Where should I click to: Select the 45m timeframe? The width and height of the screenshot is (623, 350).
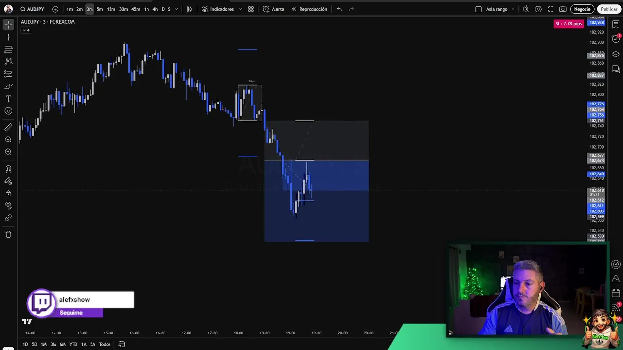coord(136,9)
